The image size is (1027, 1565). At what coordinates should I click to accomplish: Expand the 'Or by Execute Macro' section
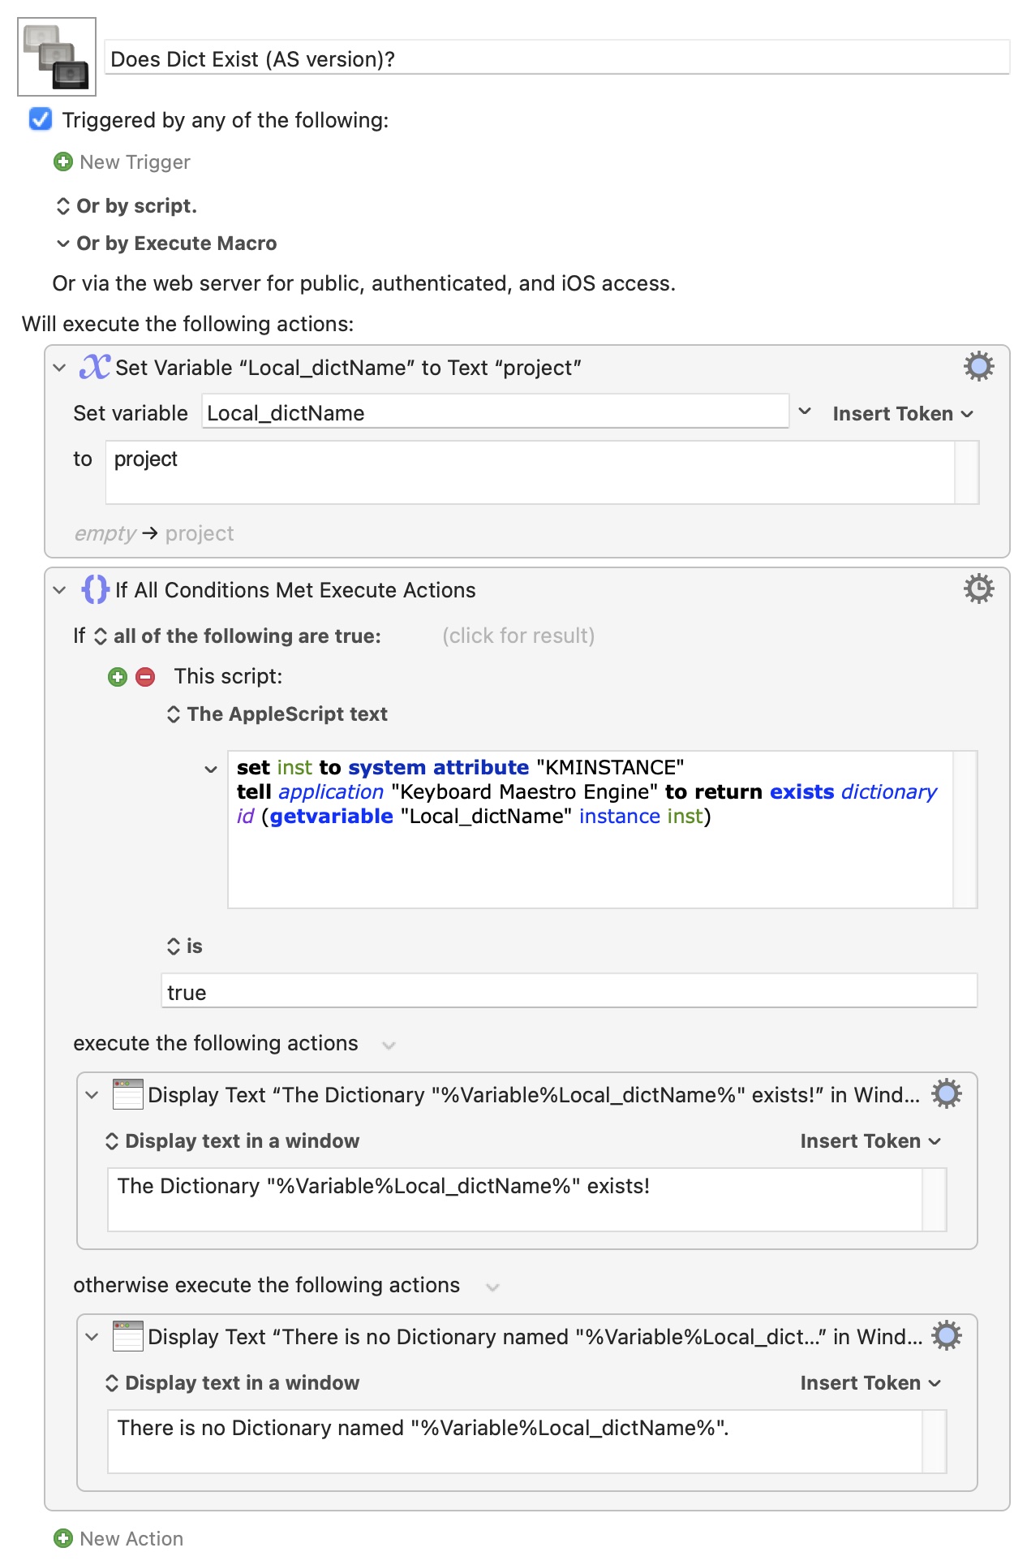coord(62,244)
